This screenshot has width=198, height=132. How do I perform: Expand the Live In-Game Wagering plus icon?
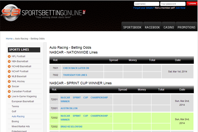[x=9, y=96]
